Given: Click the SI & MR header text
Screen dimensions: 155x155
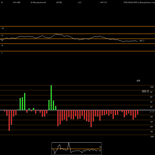Looking at the screenshot, I should click(x=16, y=2).
